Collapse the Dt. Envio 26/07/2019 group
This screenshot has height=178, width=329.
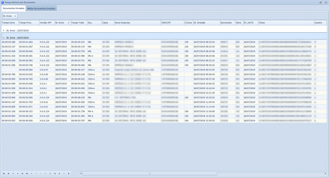pyautogui.click(x=4, y=37)
